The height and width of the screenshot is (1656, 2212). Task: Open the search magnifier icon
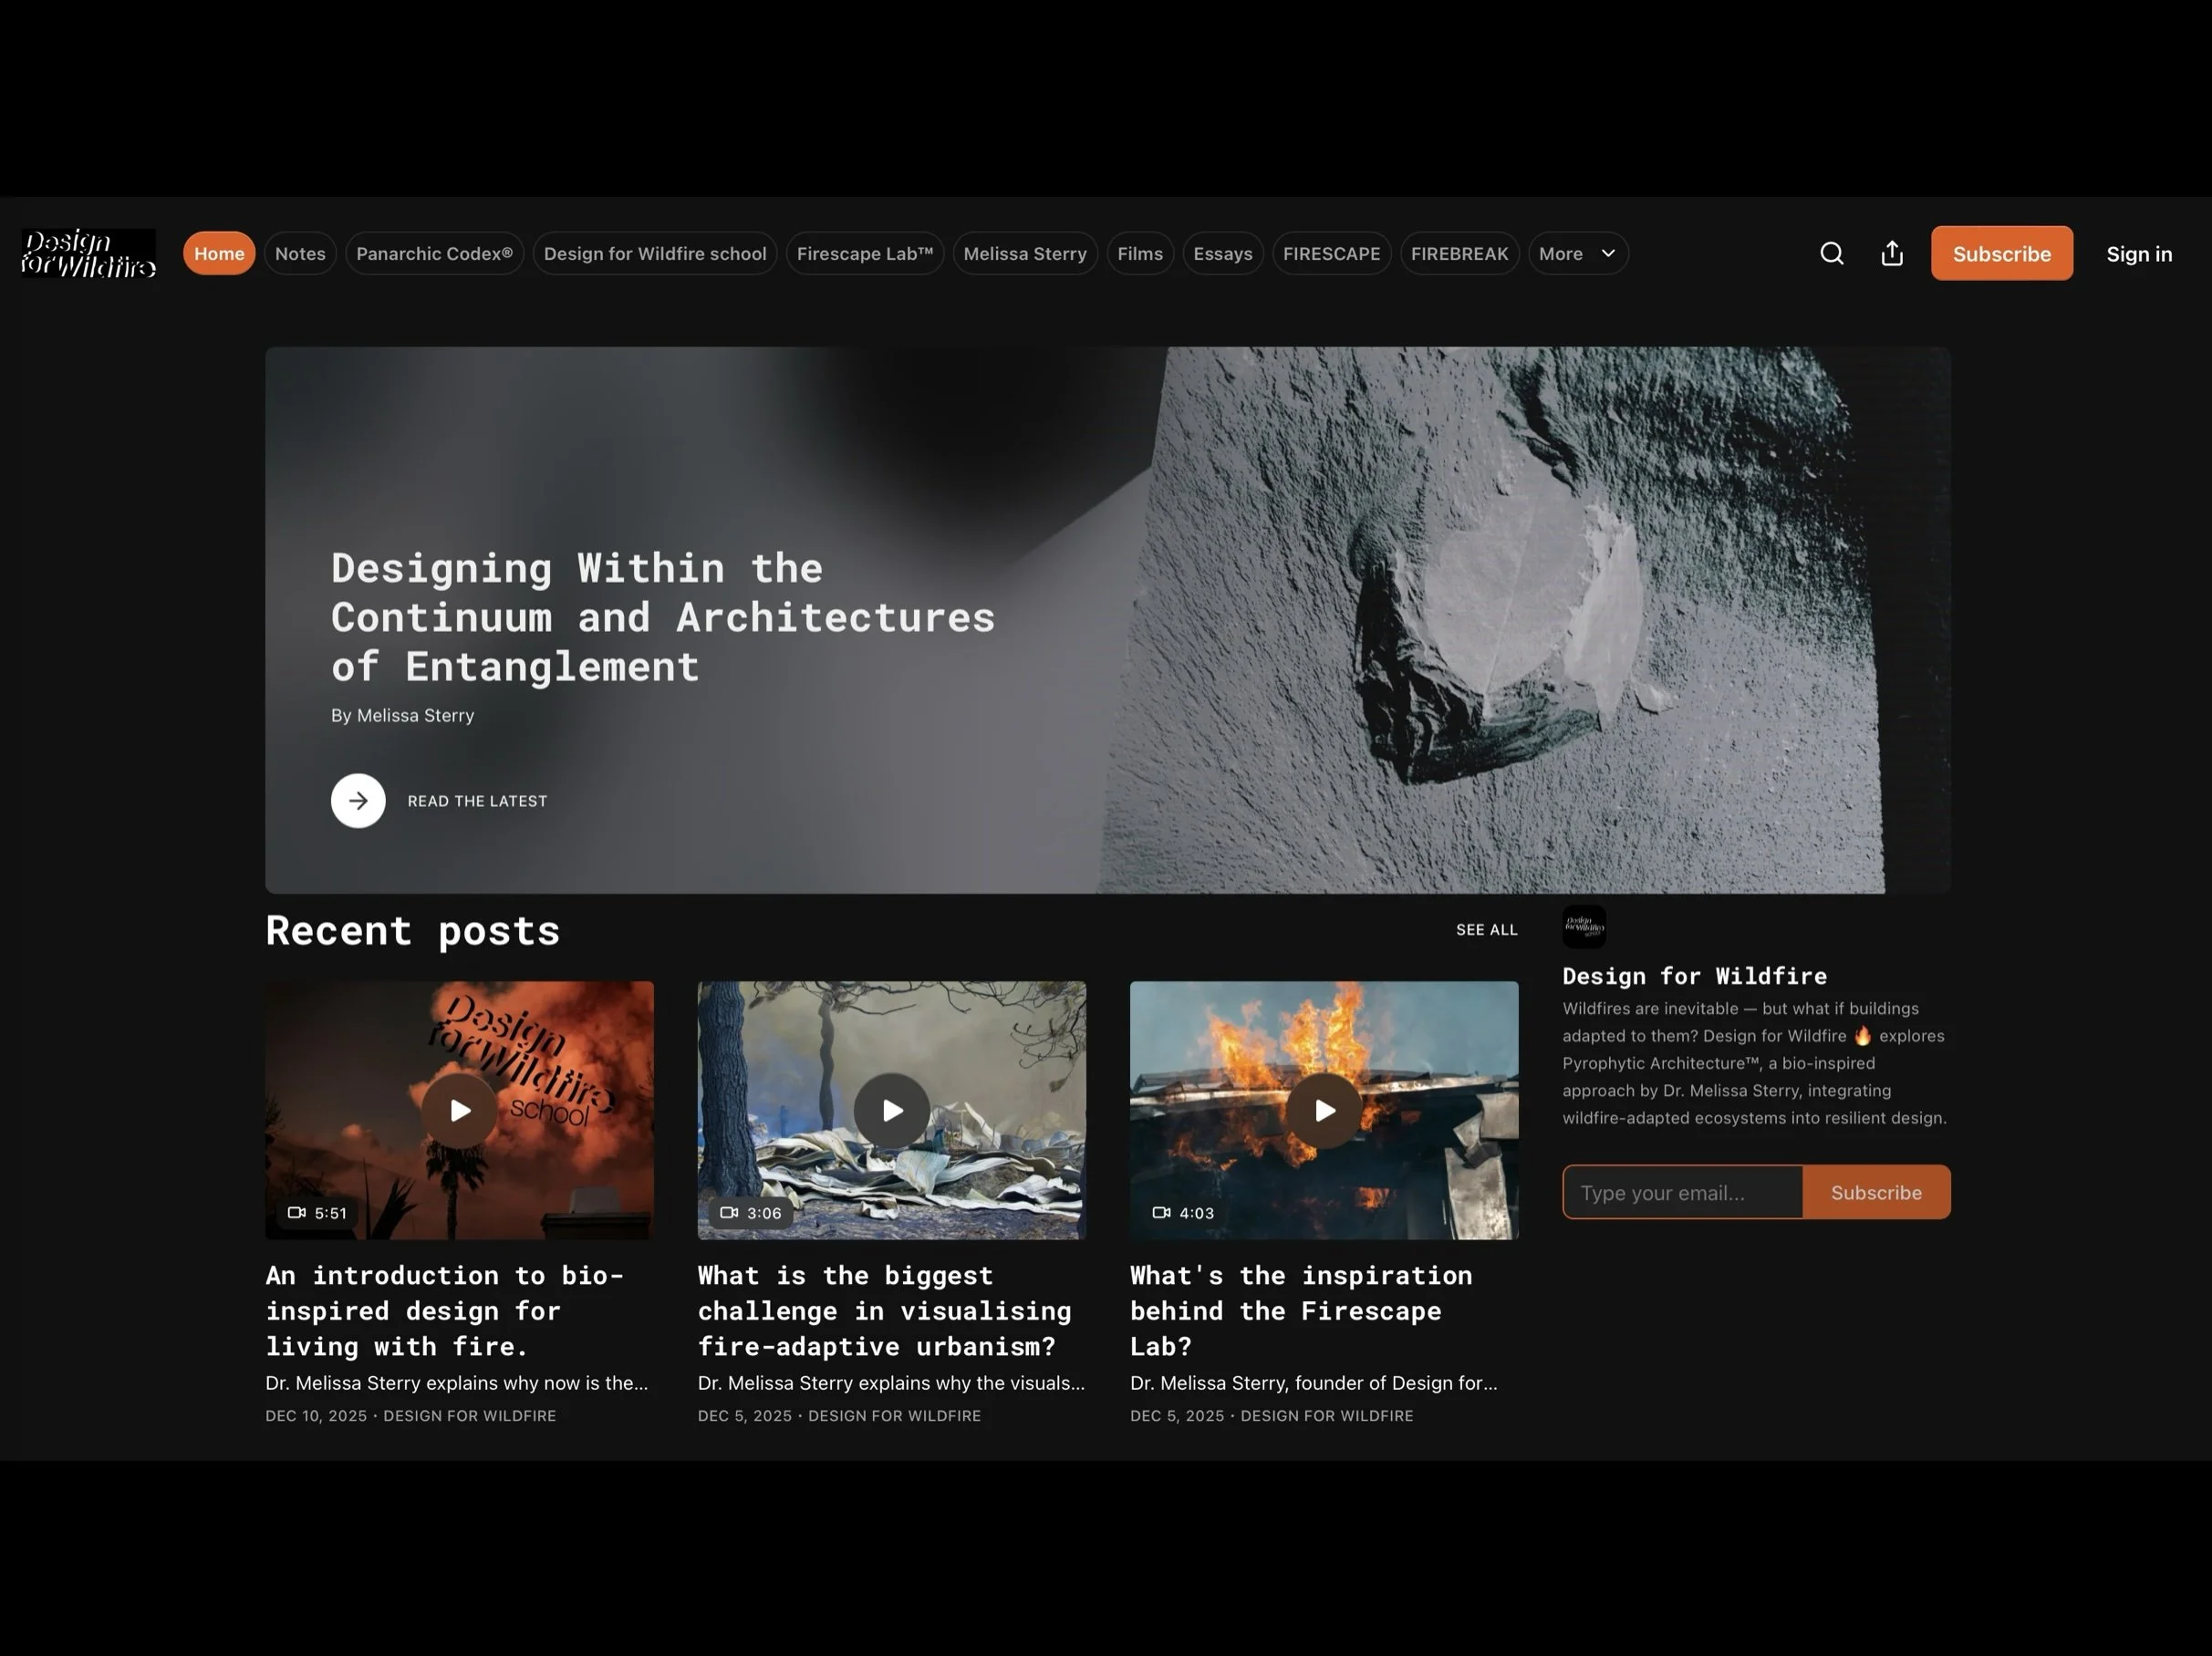pyautogui.click(x=1831, y=253)
